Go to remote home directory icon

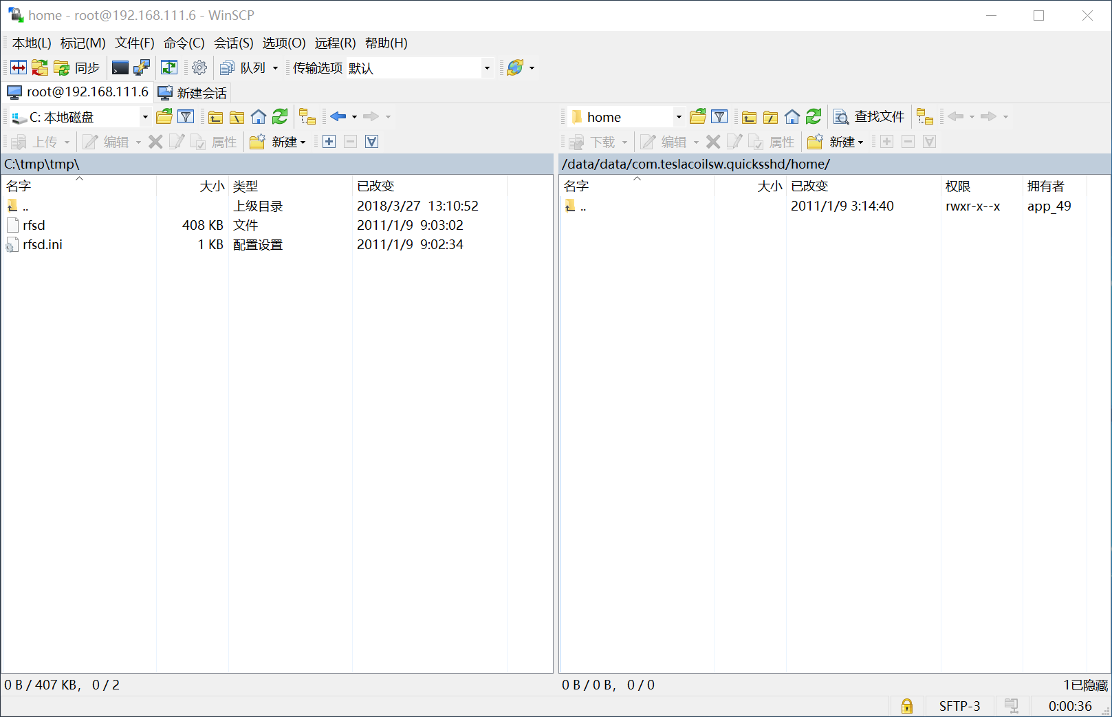[792, 117]
